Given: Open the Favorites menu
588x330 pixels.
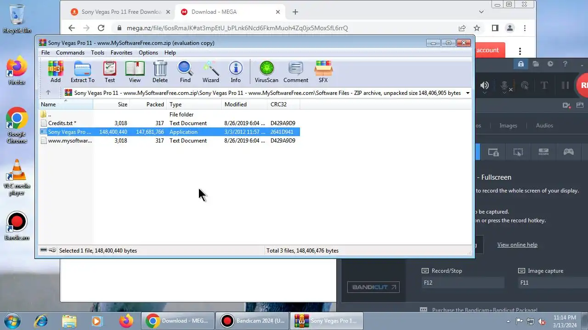Looking at the screenshot, I should pos(121,53).
